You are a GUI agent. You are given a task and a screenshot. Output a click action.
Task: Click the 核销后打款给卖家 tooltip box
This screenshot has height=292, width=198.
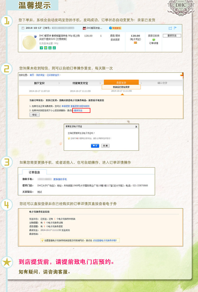pos(121,87)
